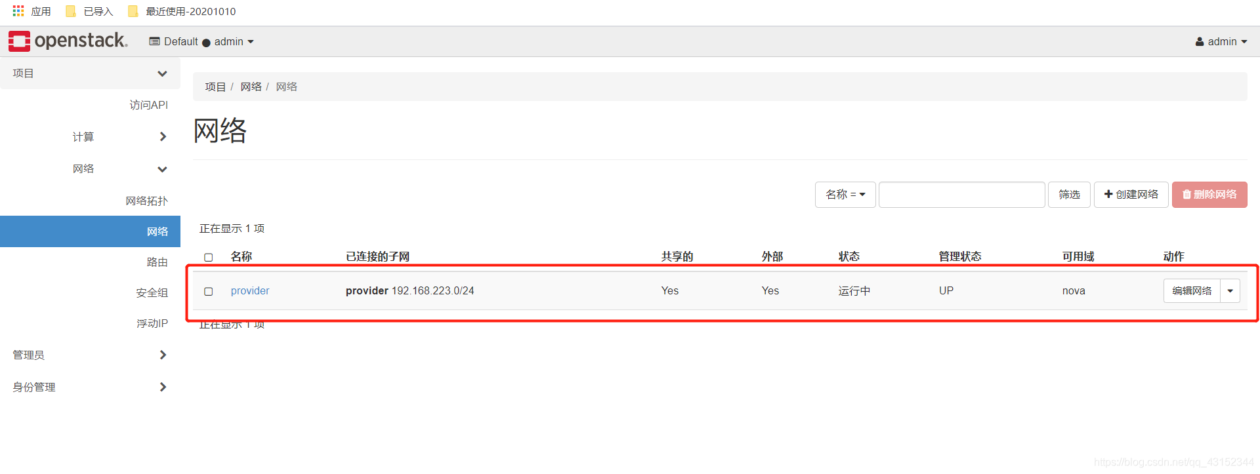
Task: Open 安全组 in sidebar
Action: click(x=152, y=292)
